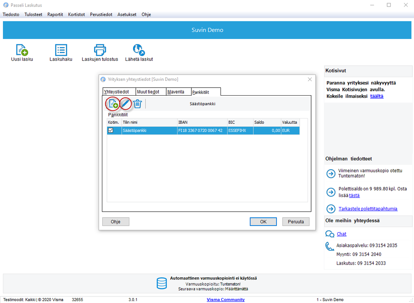Click the BIC column header
414x303 pixels.
click(240, 123)
